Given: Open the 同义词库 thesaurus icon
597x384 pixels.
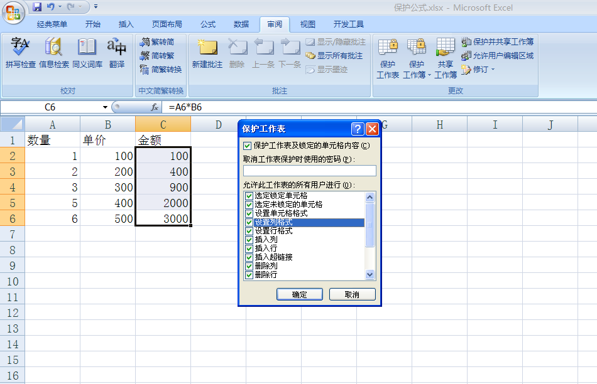Looking at the screenshot, I should click(87, 46).
